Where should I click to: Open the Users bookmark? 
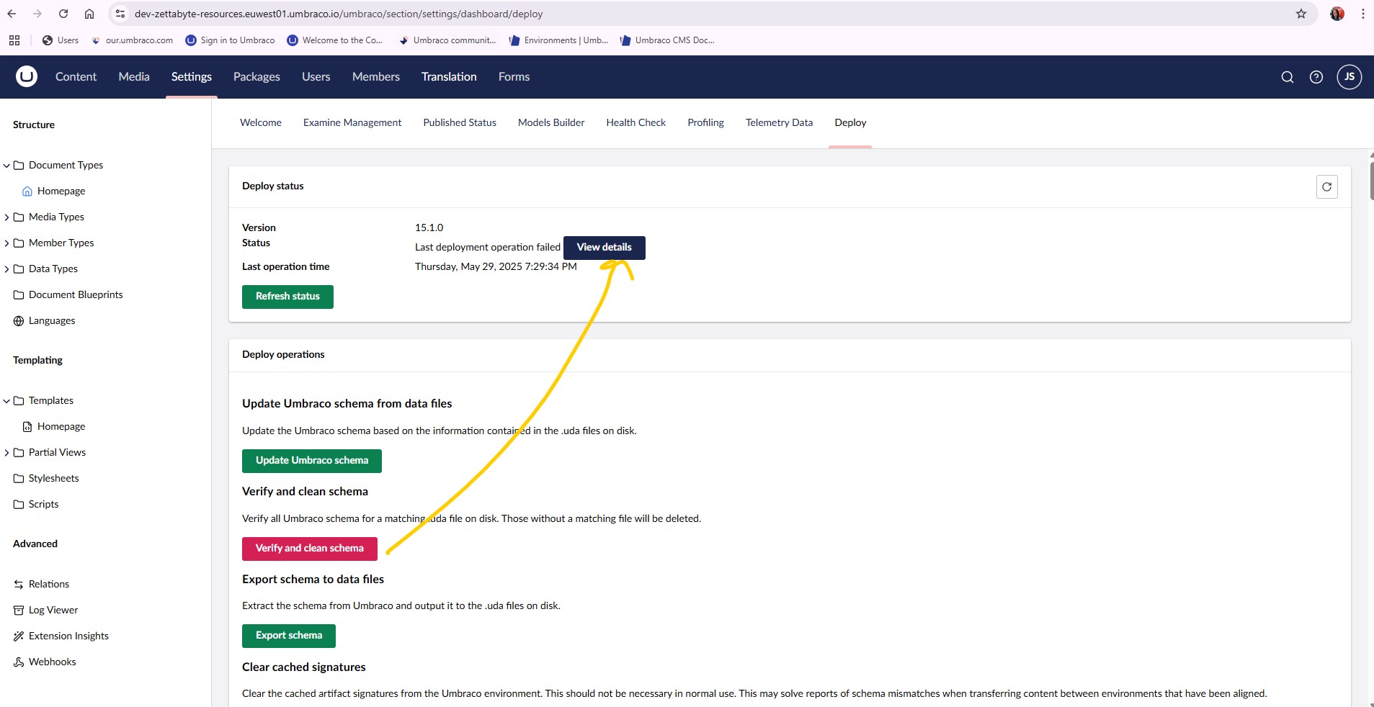pos(61,40)
